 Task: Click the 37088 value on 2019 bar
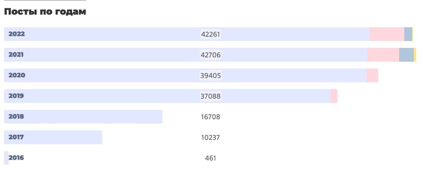click(211, 96)
